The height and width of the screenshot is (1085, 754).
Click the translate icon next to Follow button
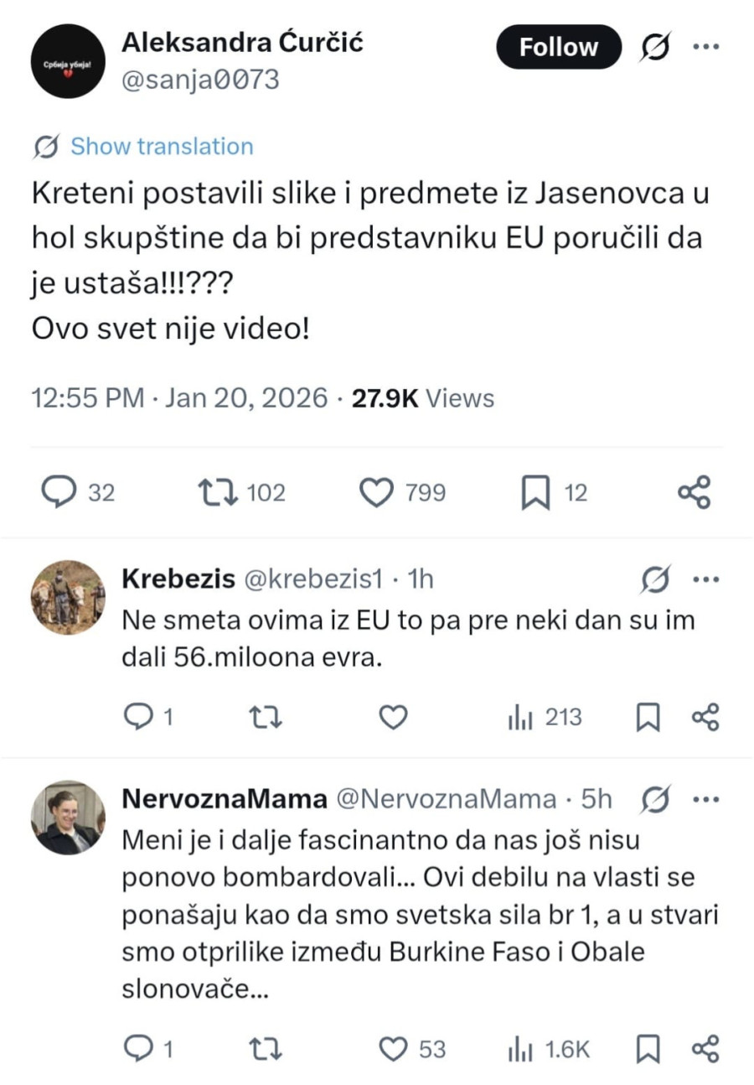point(654,47)
